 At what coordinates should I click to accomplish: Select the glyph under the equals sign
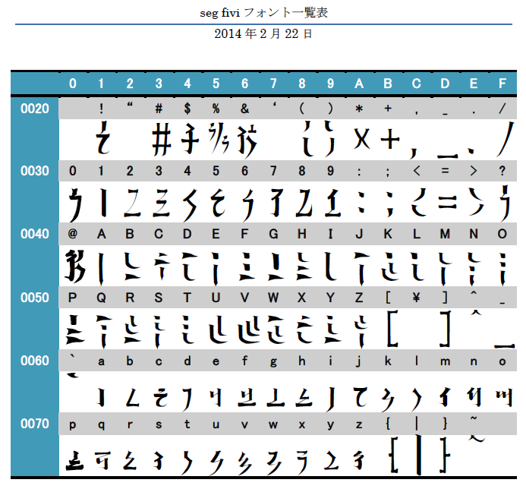click(447, 202)
